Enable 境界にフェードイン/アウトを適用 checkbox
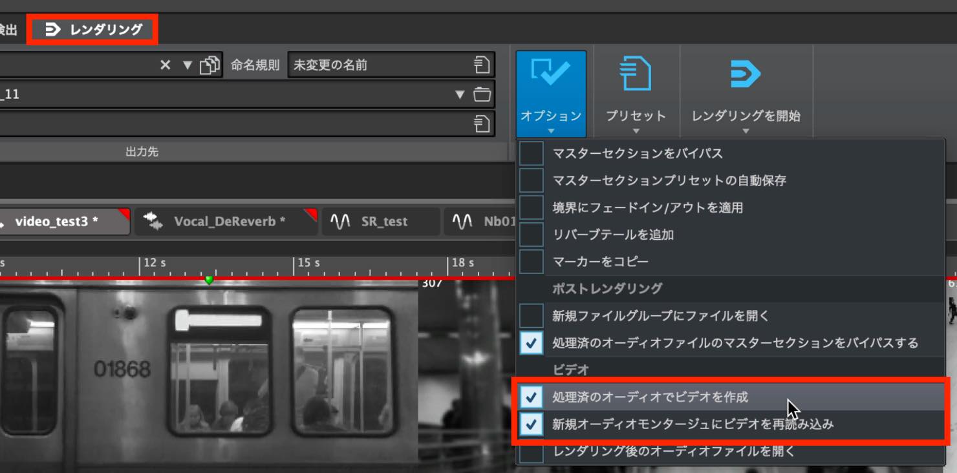Screen dimensions: 957x473 click(x=532, y=208)
